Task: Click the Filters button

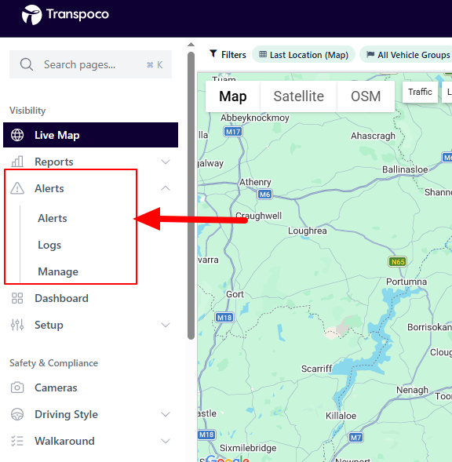Action: tap(228, 55)
